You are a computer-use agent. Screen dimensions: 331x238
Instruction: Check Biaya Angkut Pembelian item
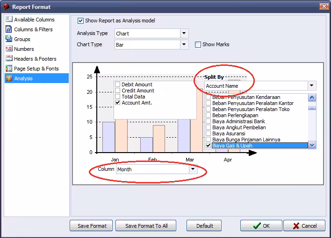(x=209, y=127)
